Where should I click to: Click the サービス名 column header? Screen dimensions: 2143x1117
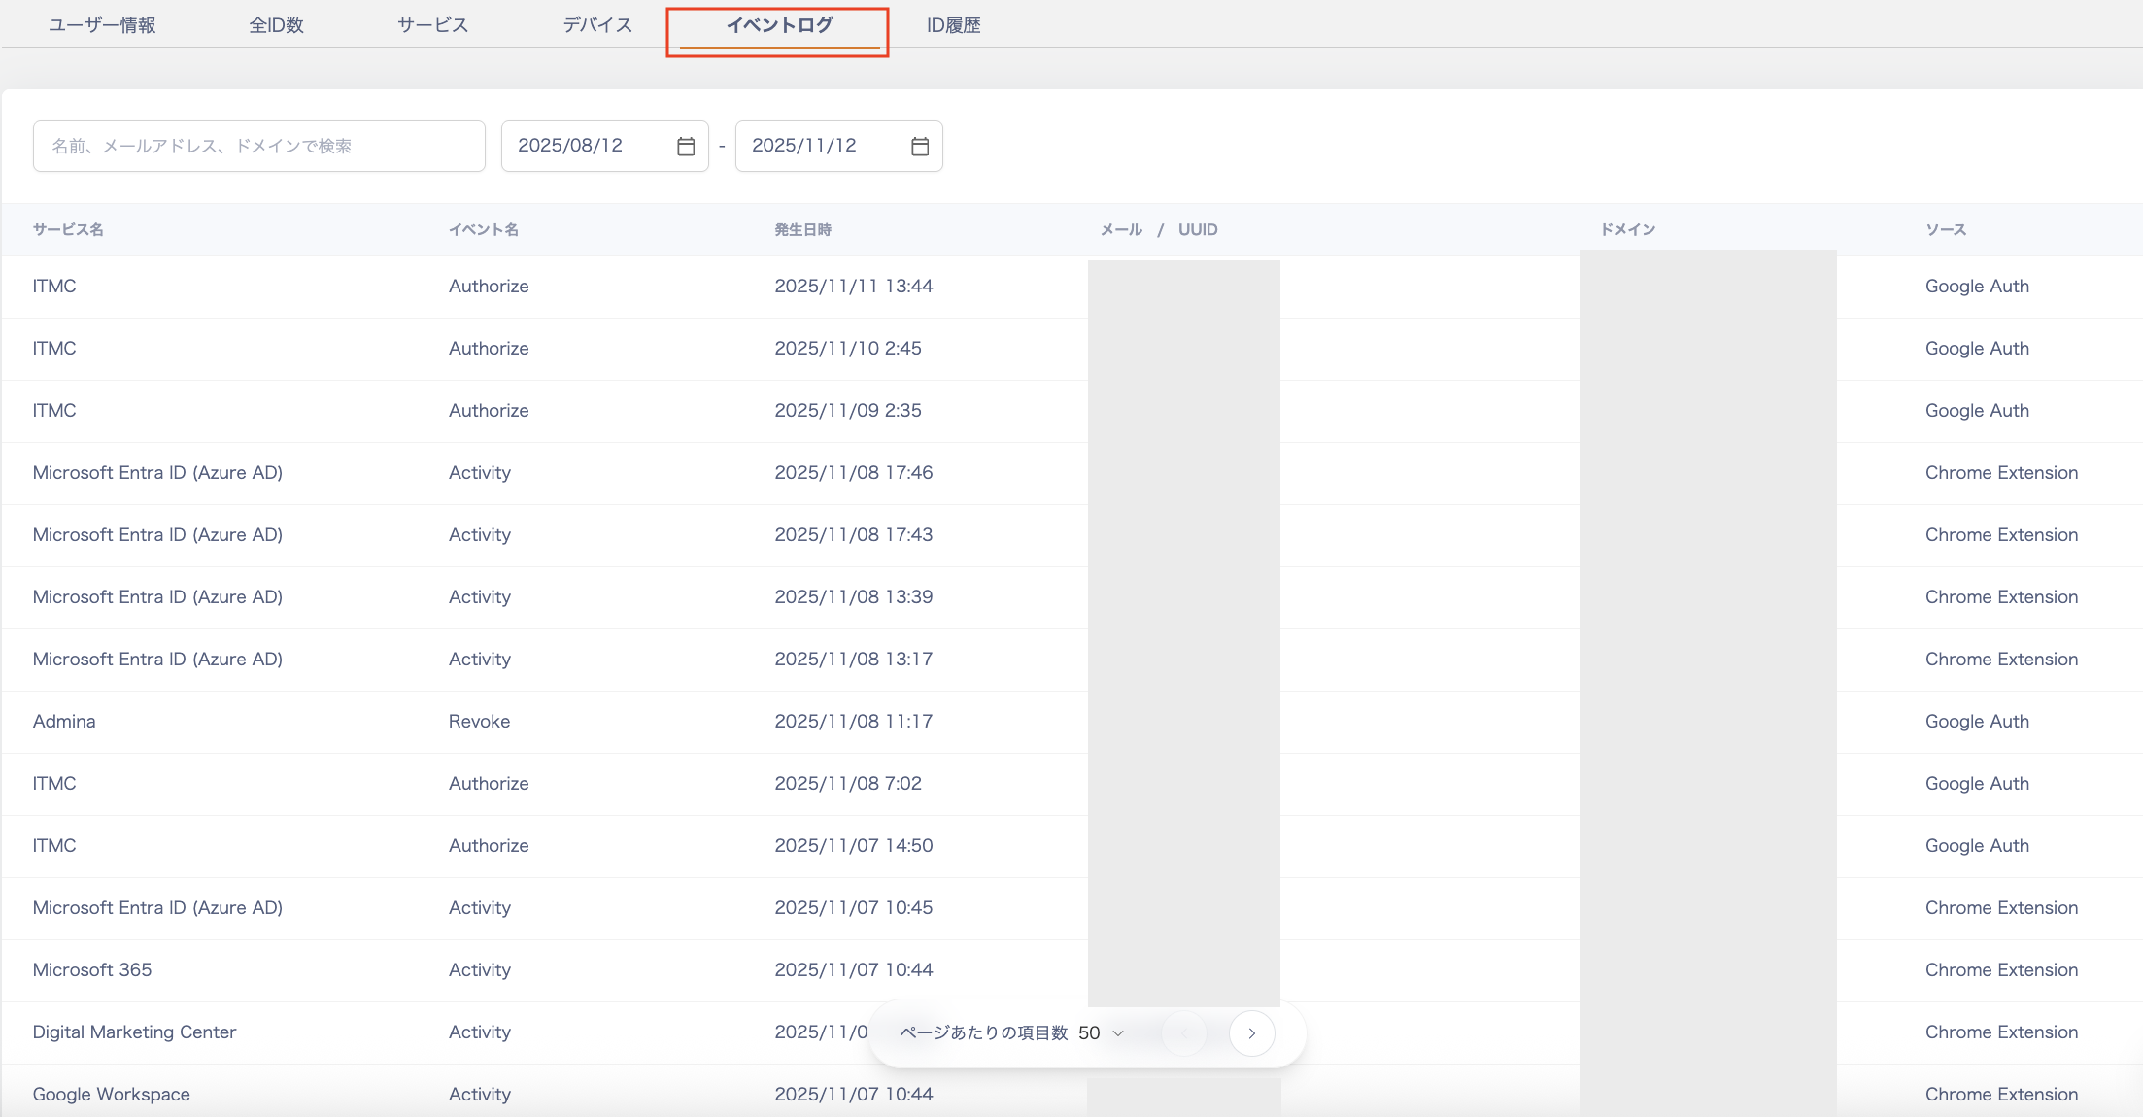tap(68, 230)
